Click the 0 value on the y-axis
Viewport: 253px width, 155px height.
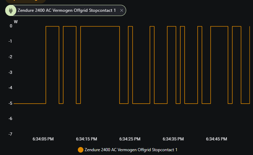pyautogui.click(x=11, y=26)
